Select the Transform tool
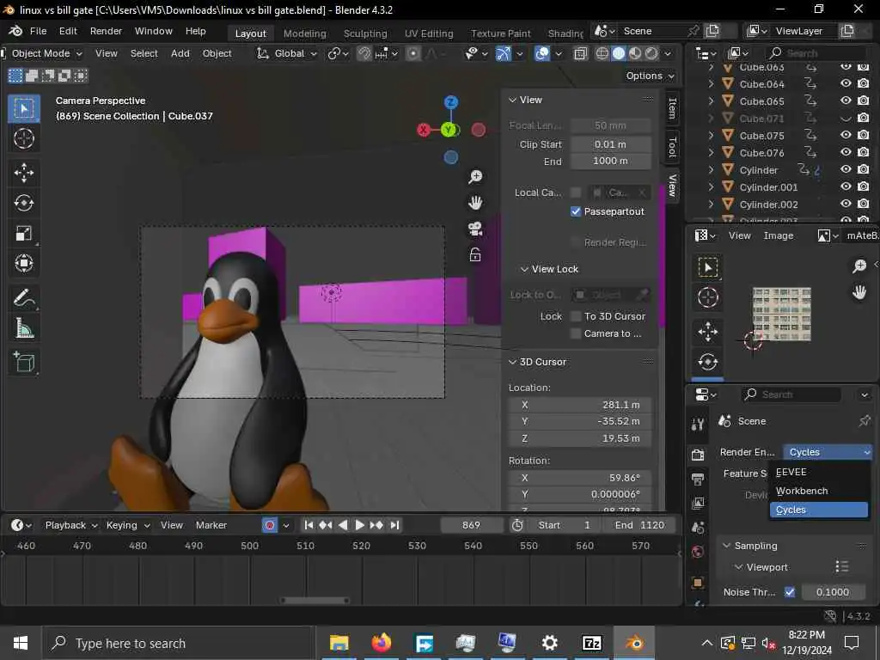The width and height of the screenshot is (880, 660). pos(23,263)
